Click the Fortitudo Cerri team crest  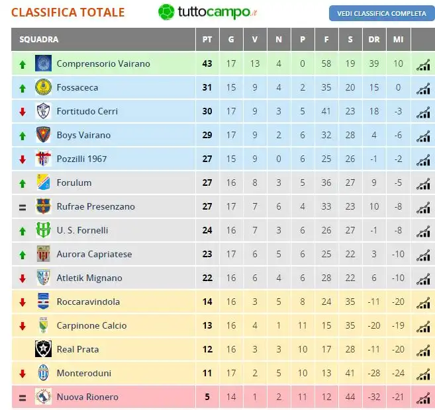(x=43, y=111)
